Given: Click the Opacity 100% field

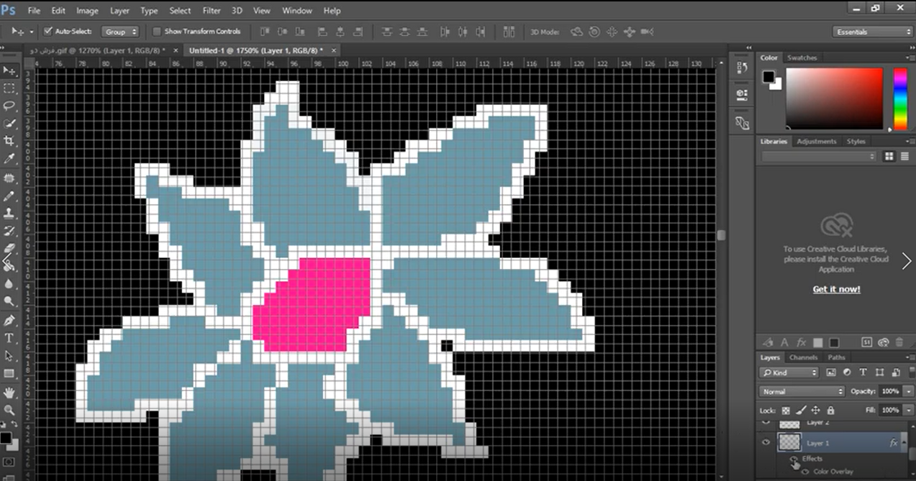Looking at the screenshot, I should 890,391.
